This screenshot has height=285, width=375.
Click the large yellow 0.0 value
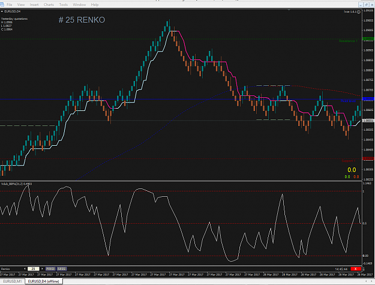tap(352, 170)
